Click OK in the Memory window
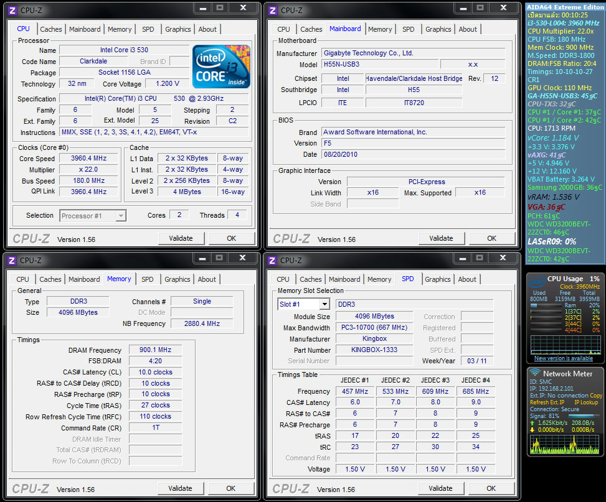Viewport: 606px width, 502px height. 230,488
